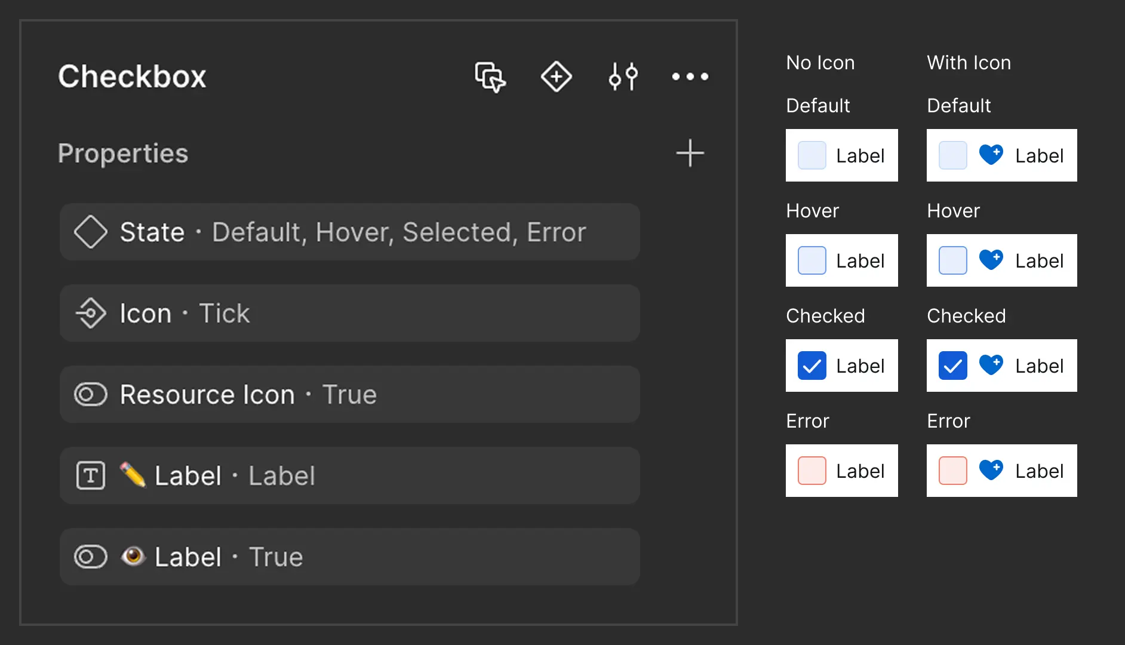1125x645 pixels.
Task: Click the more options ellipsis icon
Action: 690,76
